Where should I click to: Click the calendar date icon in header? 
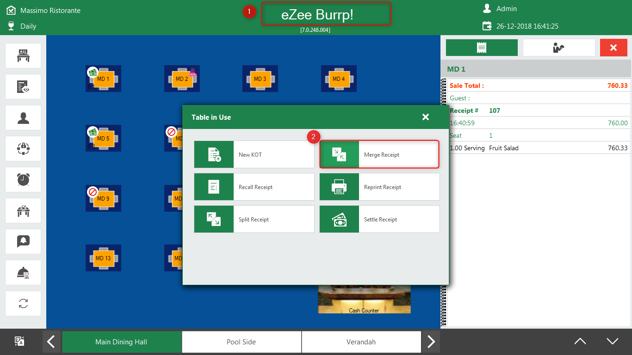[487, 26]
